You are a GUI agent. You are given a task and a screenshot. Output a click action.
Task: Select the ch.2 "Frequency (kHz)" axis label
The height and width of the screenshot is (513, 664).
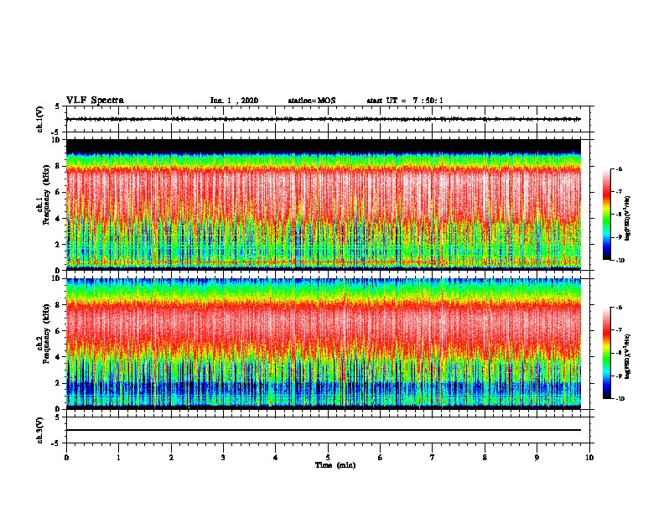pyautogui.click(x=46, y=334)
